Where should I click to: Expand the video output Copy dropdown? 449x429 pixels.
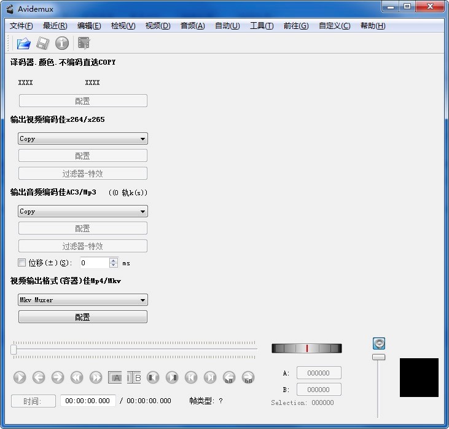click(83, 139)
